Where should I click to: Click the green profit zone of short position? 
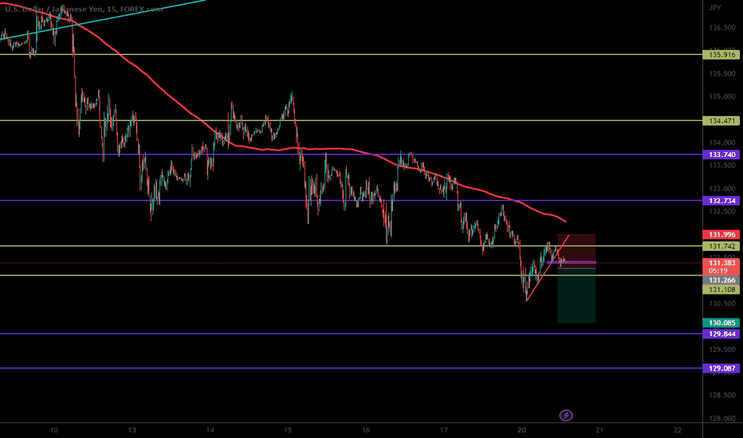(576, 296)
